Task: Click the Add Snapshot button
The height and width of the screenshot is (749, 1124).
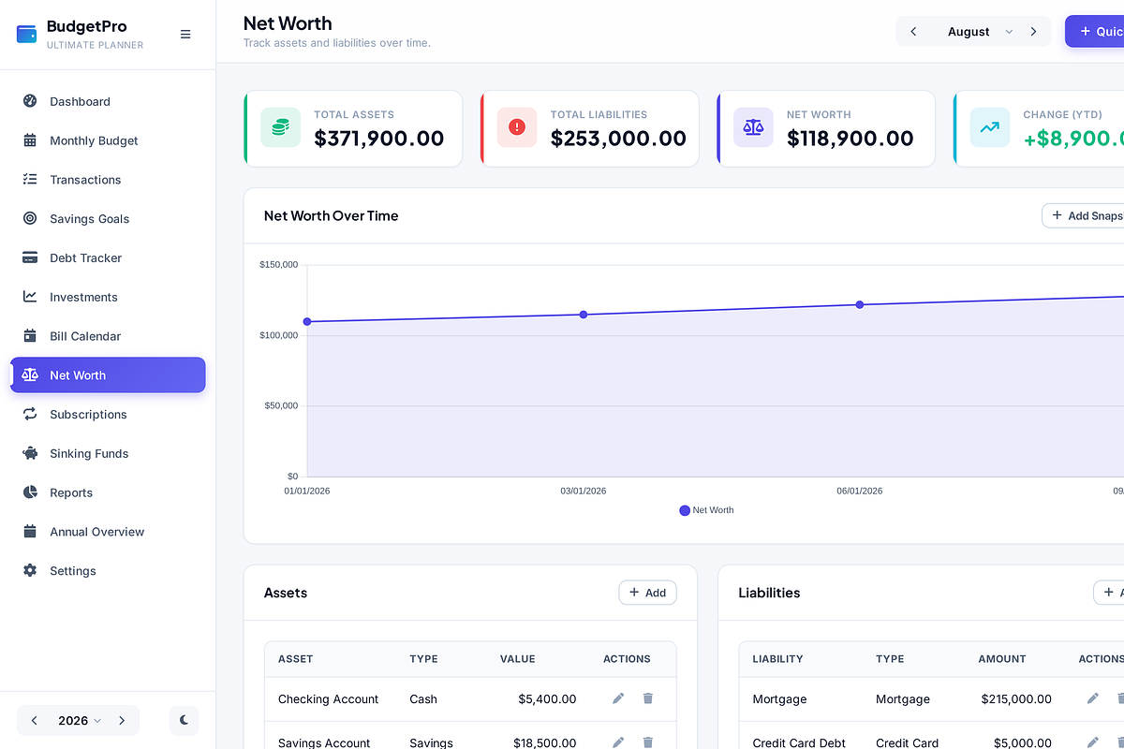Action: (1083, 215)
